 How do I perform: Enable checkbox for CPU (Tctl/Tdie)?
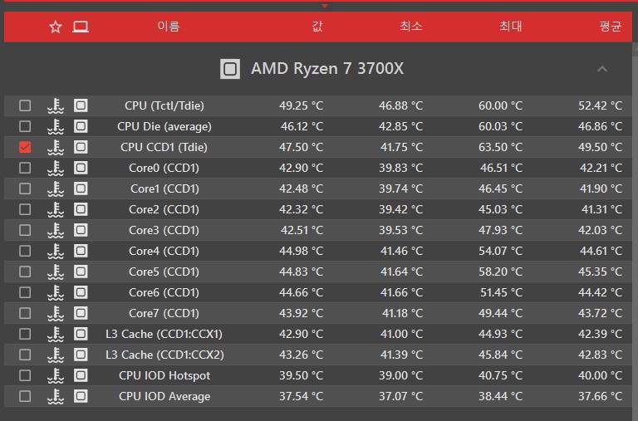[x=25, y=105]
